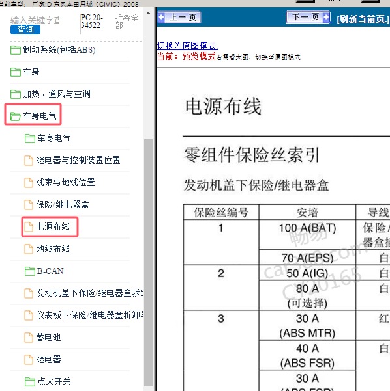The height and width of the screenshot is (391, 390).
Task: Click the folder icon next to 车身
Action: pos(16,72)
